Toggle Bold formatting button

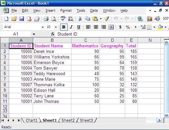click(64, 27)
